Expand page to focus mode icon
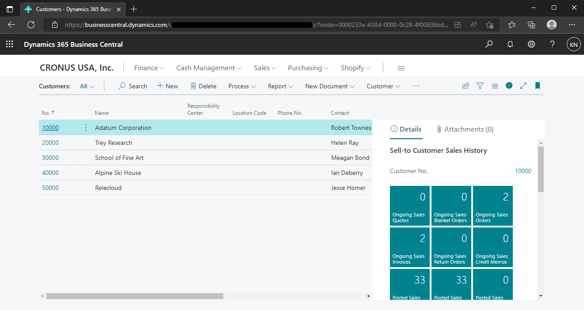The height and width of the screenshot is (310, 584). click(x=523, y=86)
